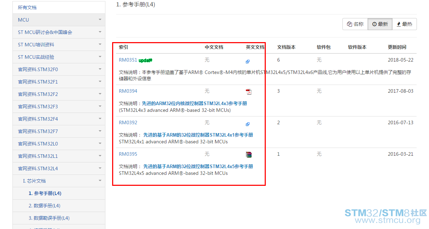Screen dimensions: 429x229
Task: Open 先进的基于ARM的32位微控制器STM32L4x1参考手册 link
Action: (198, 135)
